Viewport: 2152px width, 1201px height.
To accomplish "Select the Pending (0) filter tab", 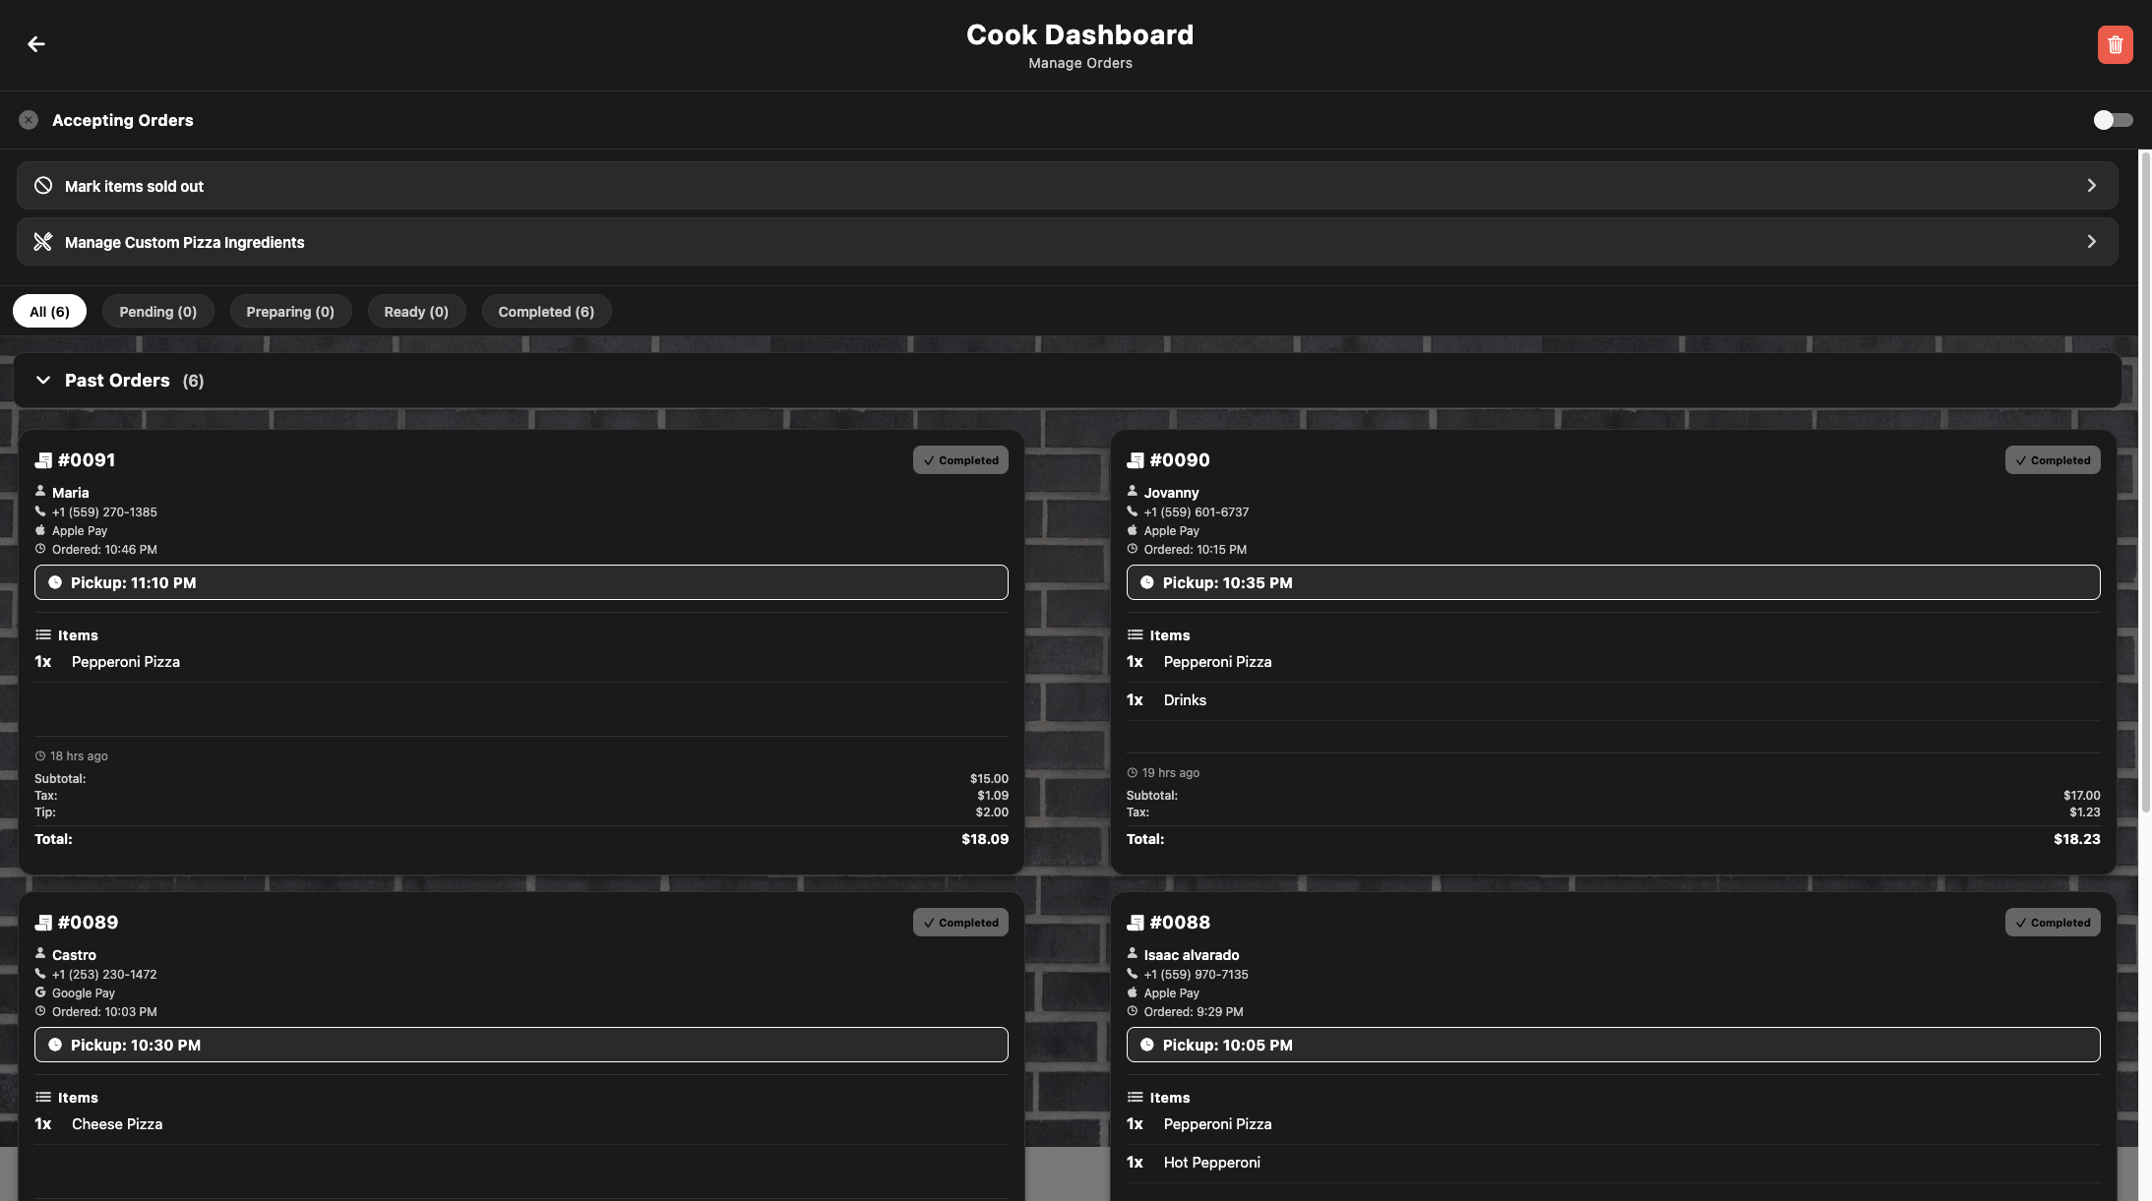I will point(157,312).
